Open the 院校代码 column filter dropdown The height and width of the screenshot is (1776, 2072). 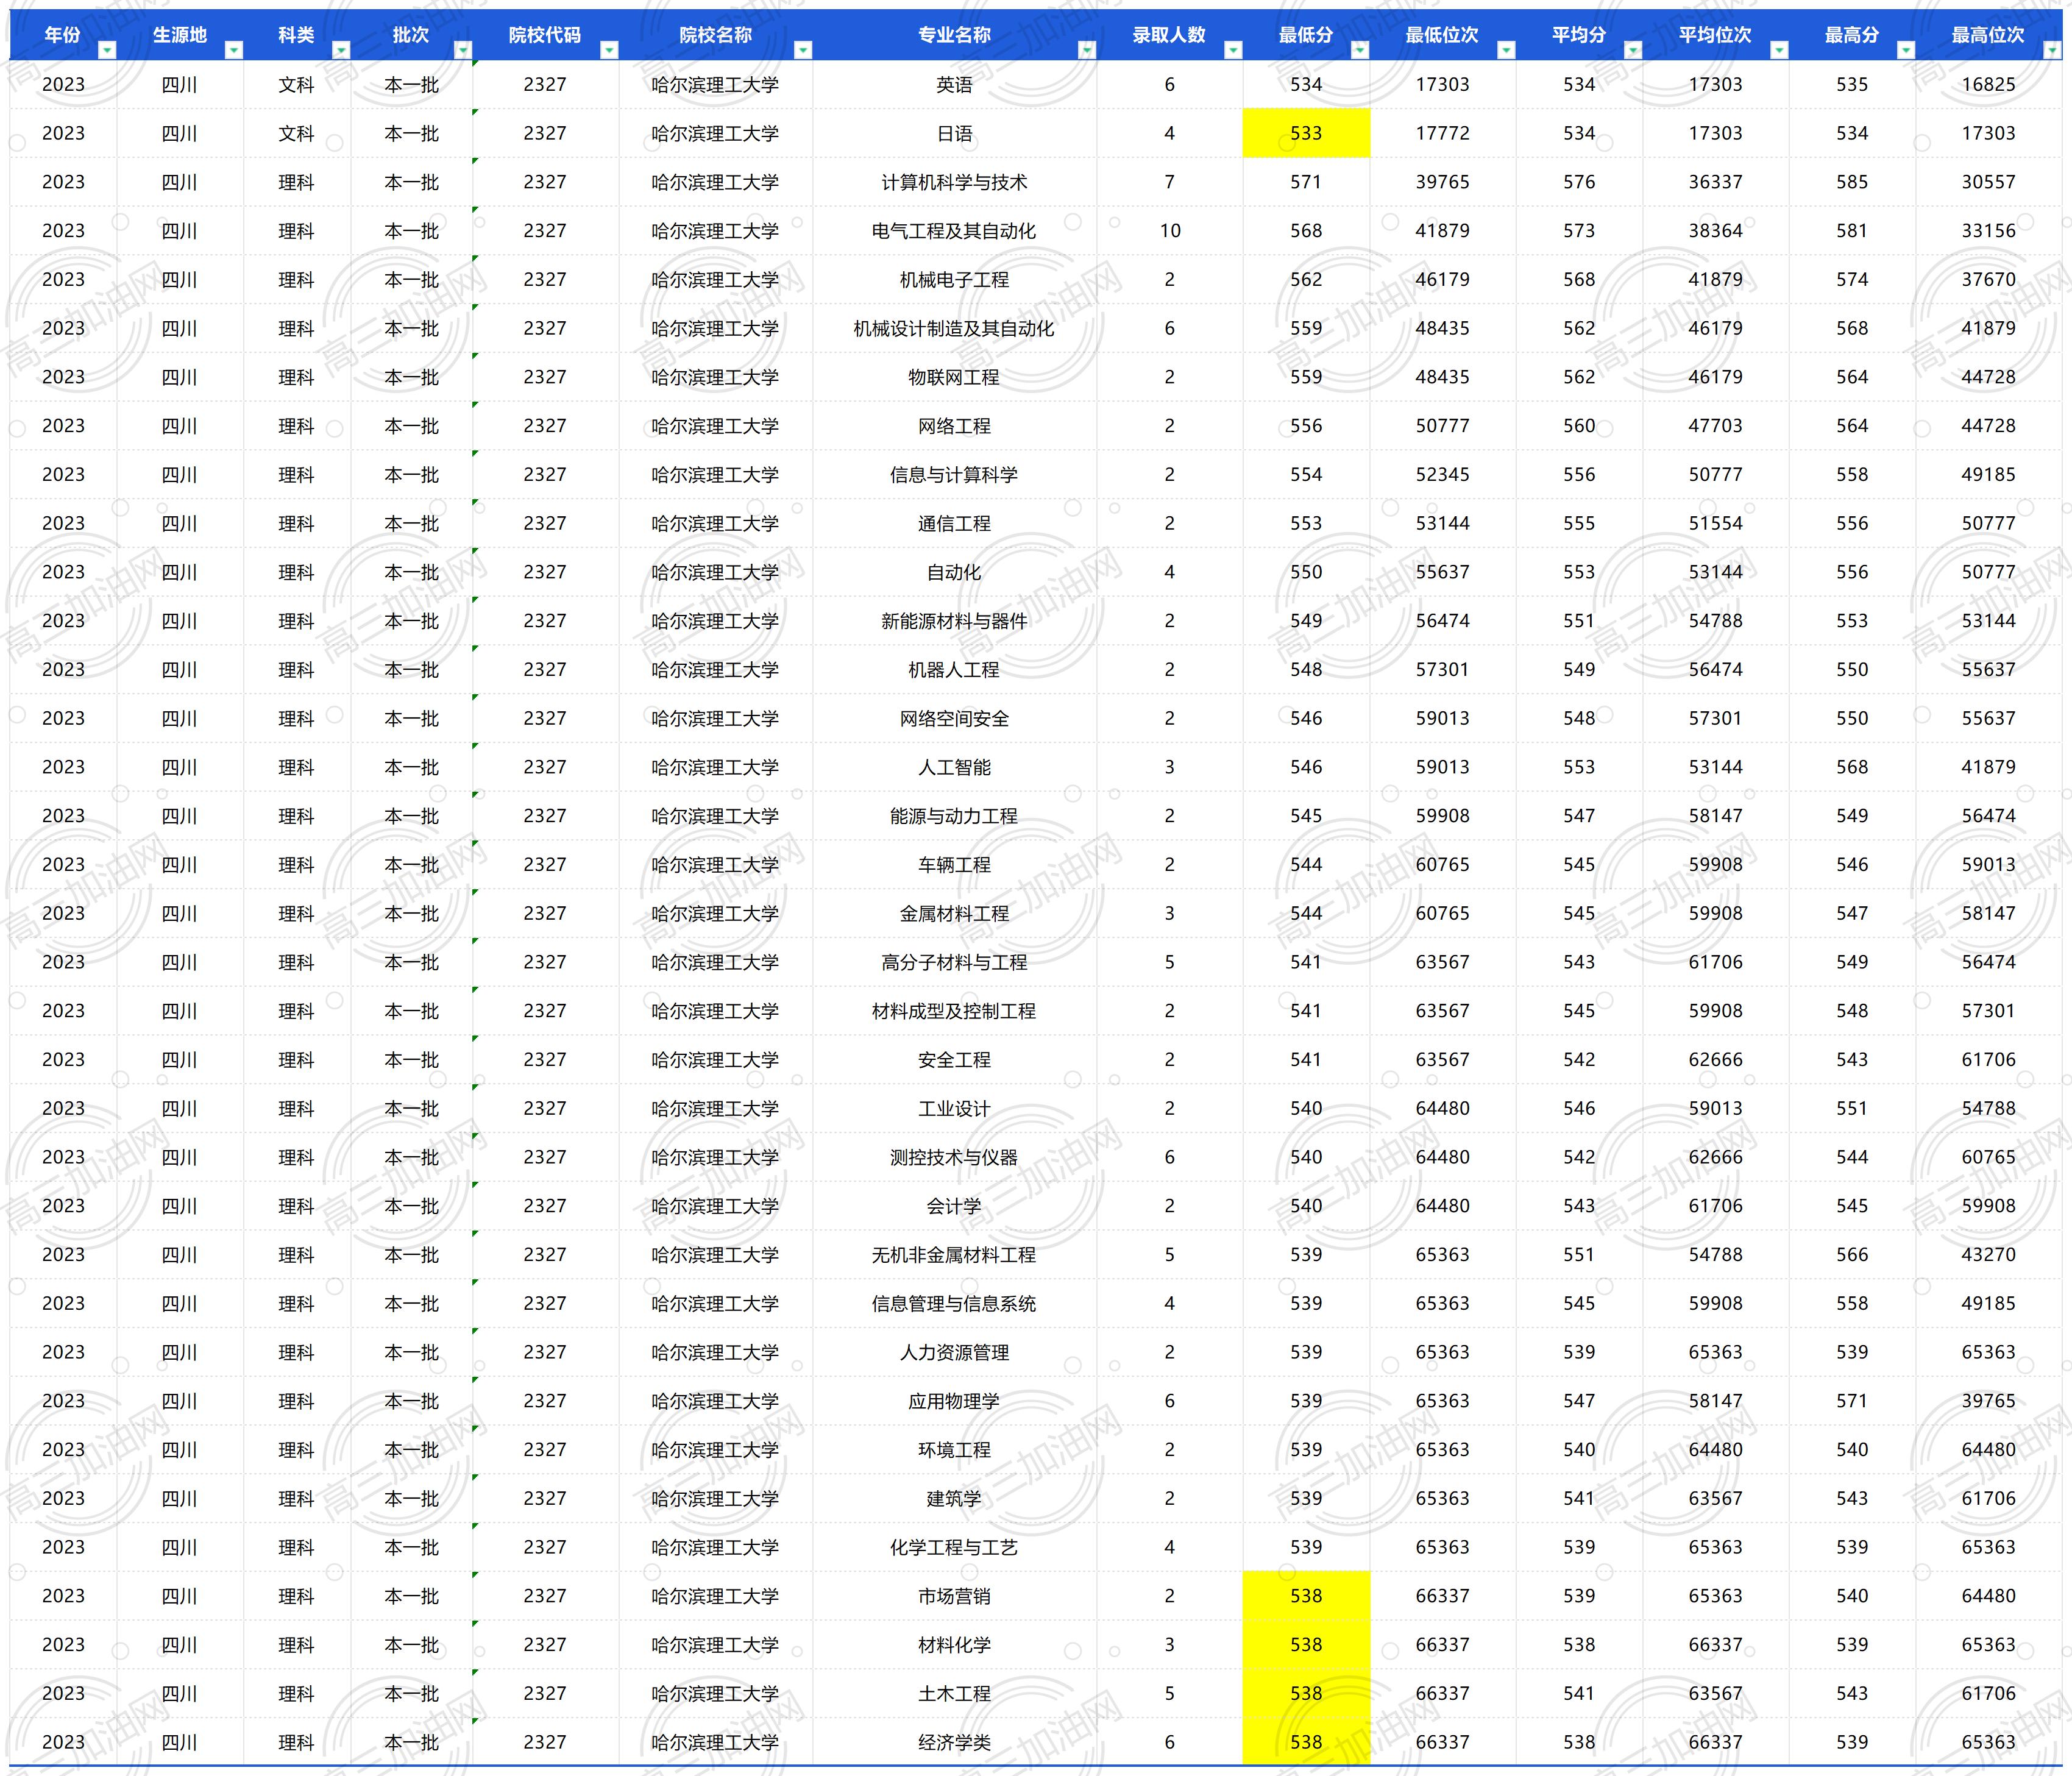609,50
